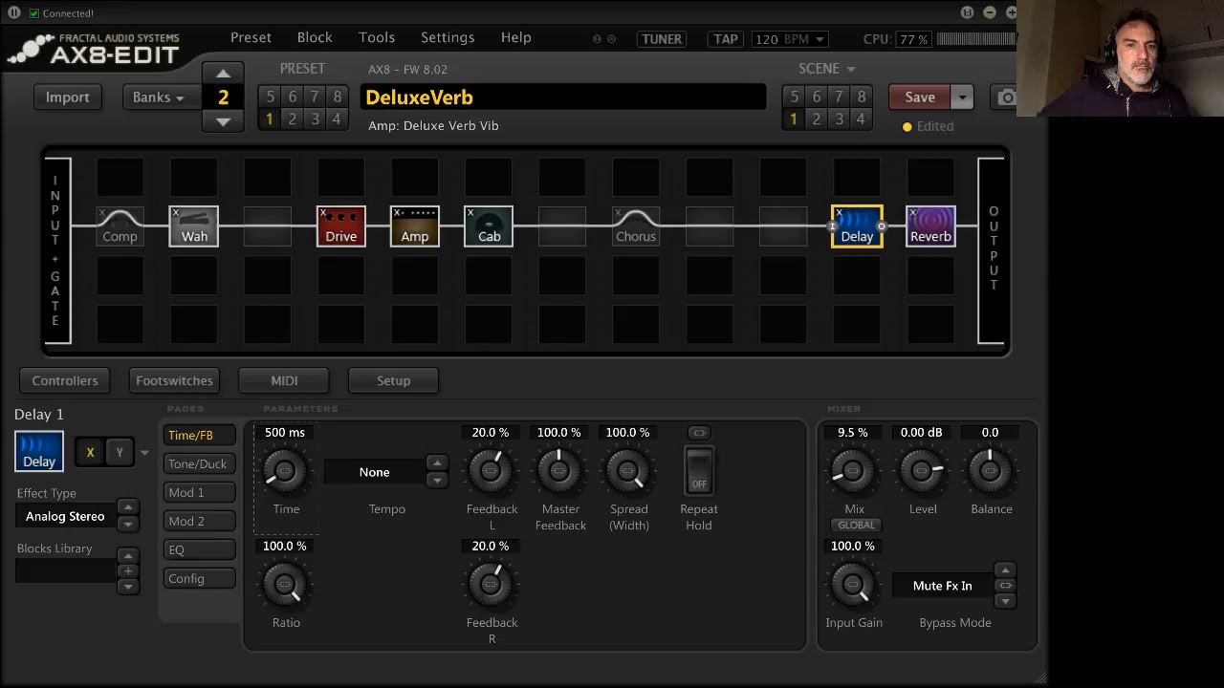Open the Save button dropdown arrow
Screen dimensions: 1224x688
point(962,97)
